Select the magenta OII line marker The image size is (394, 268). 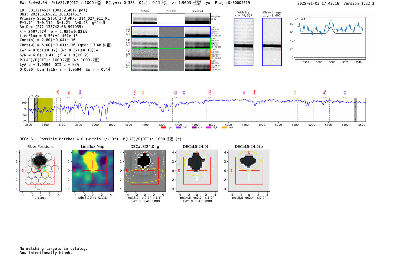(x=244, y=93)
